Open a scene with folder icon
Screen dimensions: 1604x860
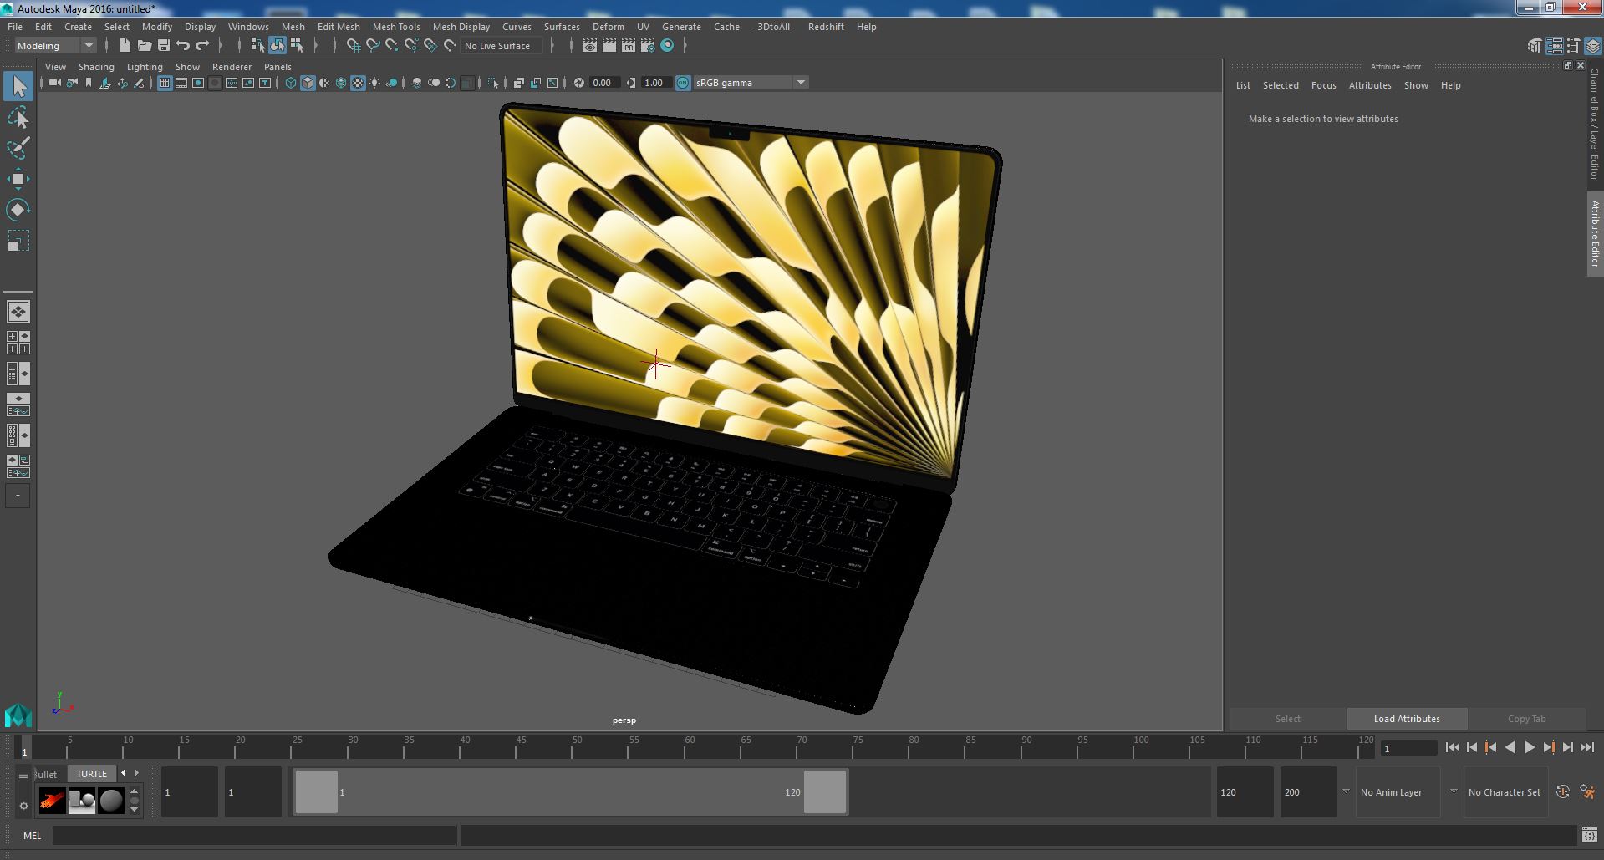click(145, 46)
